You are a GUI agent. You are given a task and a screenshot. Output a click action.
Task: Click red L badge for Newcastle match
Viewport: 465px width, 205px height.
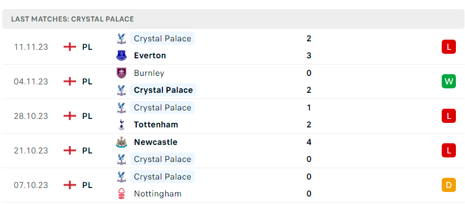(449, 151)
